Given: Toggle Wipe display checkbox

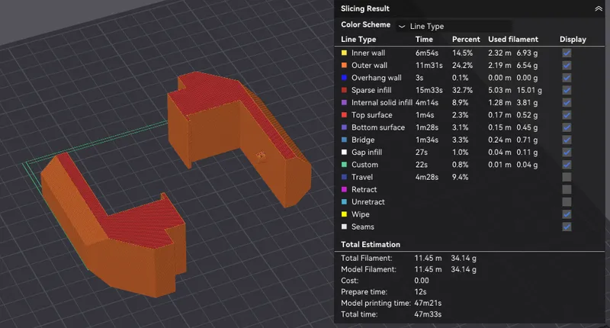Looking at the screenshot, I should coord(567,214).
